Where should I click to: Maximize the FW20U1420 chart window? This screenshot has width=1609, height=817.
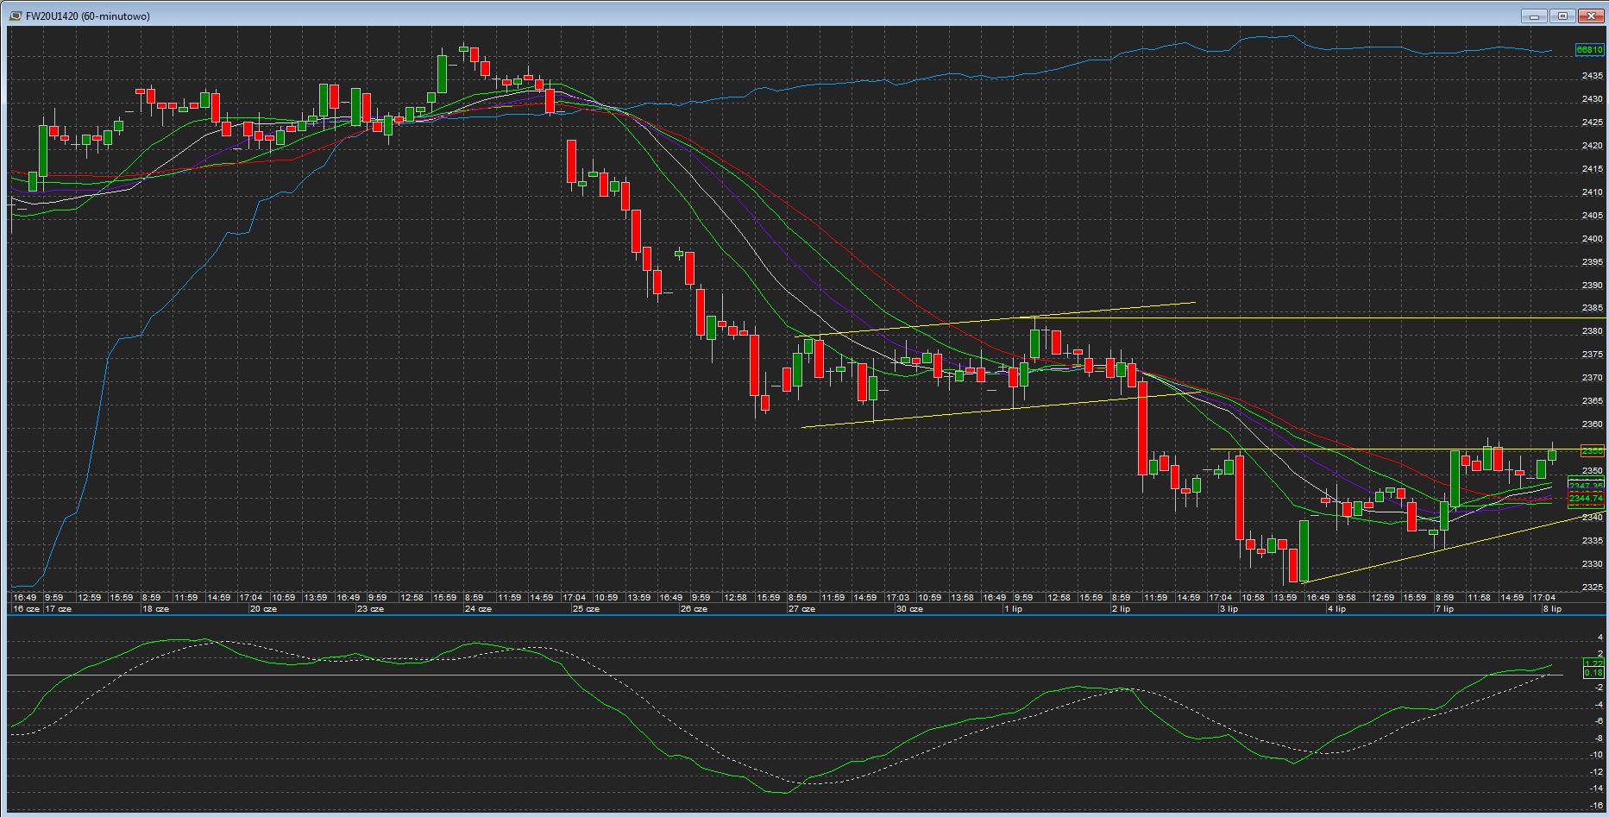tap(1562, 16)
